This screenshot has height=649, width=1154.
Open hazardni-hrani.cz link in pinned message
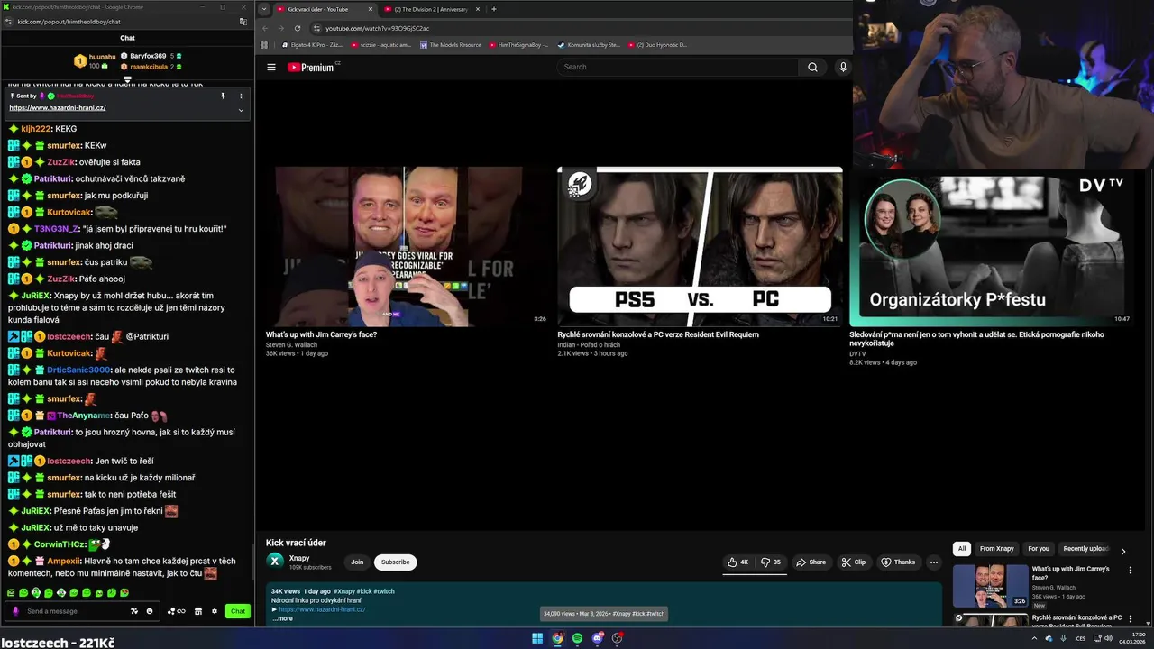click(58, 108)
